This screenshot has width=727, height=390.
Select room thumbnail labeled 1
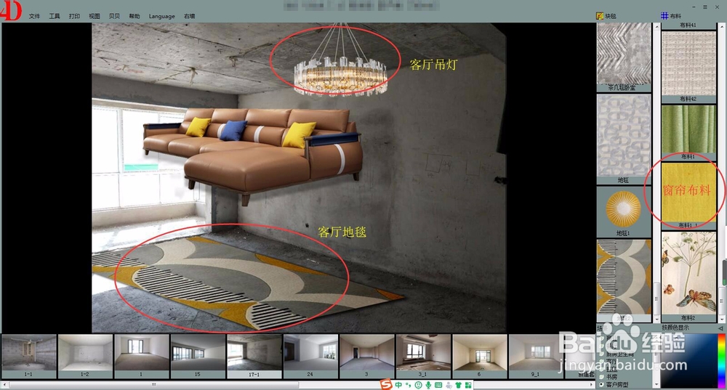(142, 356)
